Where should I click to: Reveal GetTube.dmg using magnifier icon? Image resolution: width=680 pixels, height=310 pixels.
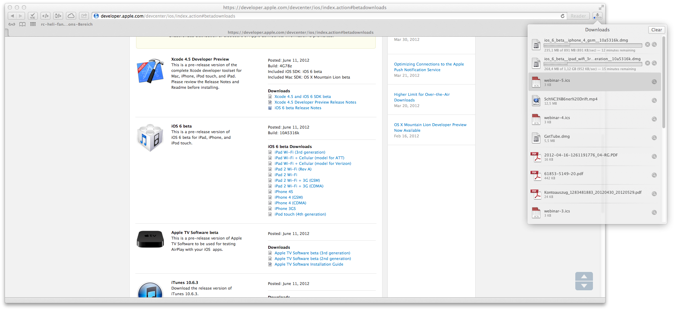point(654,138)
